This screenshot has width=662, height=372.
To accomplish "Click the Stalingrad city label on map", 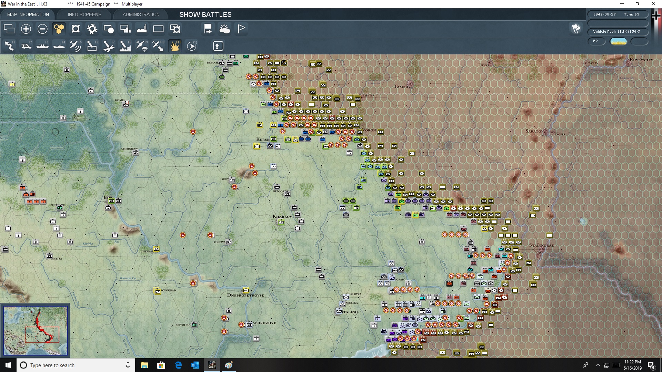I will [542, 245].
